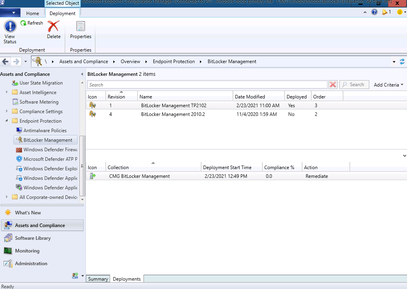
Task: Sort deployments by Collection column
Action: tap(153, 168)
